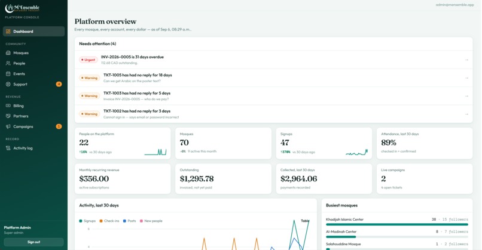482x250 pixels.
Task: Open Billing in sidebar
Action: point(34,106)
